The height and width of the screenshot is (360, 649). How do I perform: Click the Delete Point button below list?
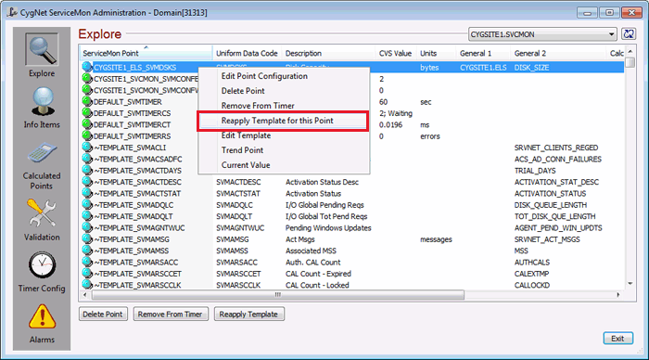point(103,314)
